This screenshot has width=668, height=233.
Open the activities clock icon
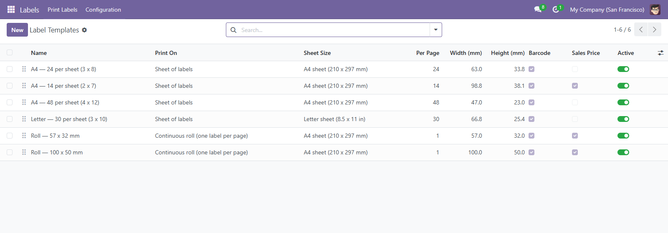click(x=556, y=10)
